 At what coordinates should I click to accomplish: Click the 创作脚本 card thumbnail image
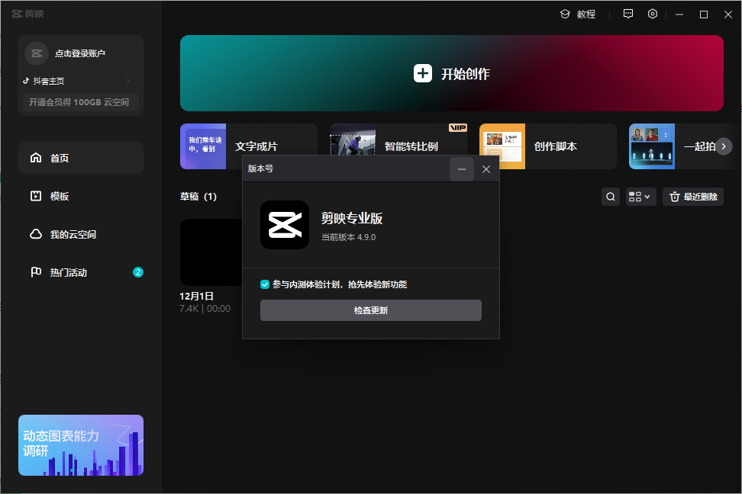pos(502,146)
